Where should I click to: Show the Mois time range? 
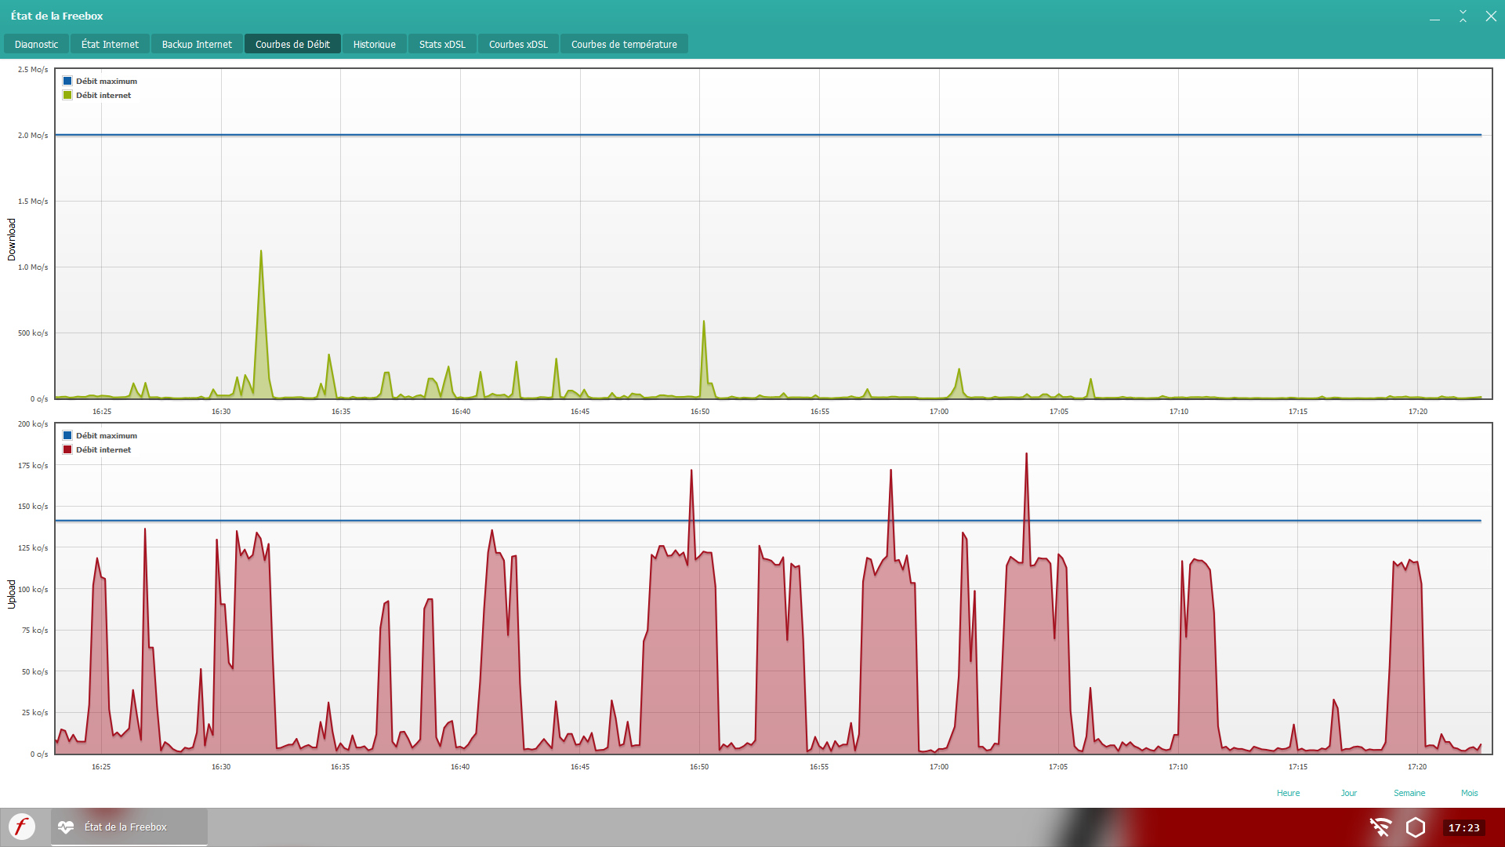pos(1469,793)
